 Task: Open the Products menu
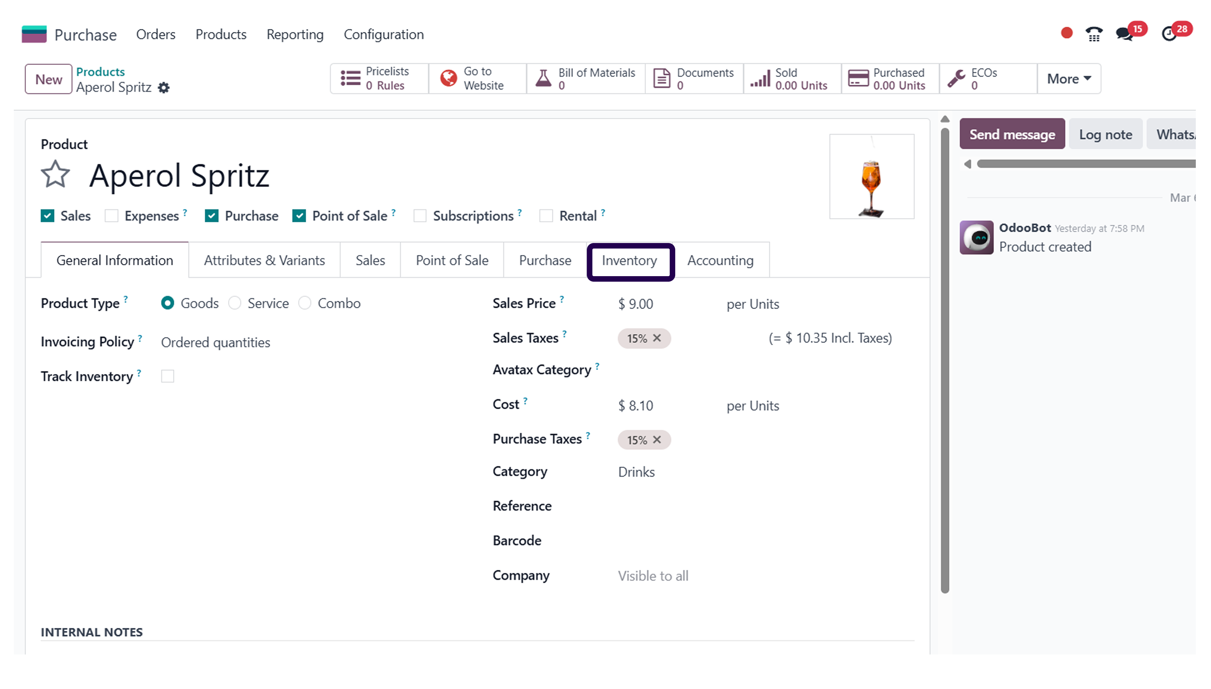pos(221,35)
